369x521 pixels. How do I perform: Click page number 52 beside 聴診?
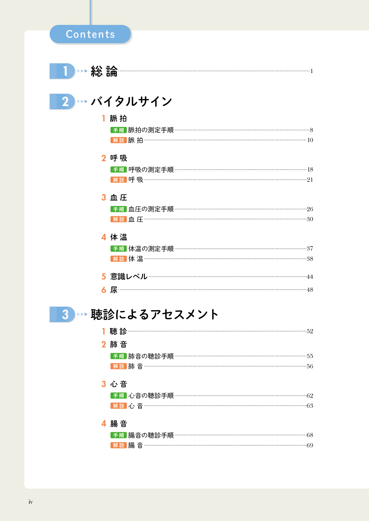pos(310,331)
